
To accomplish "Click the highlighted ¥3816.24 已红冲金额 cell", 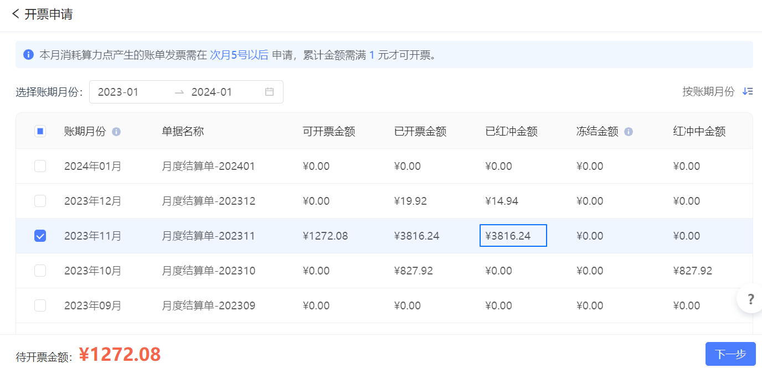I will (x=513, y=236).
